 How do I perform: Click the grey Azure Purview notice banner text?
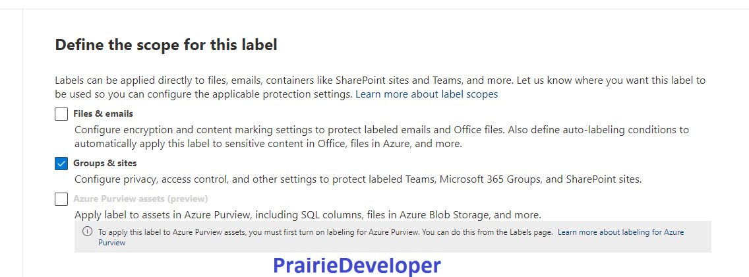(x=391, y=237)
